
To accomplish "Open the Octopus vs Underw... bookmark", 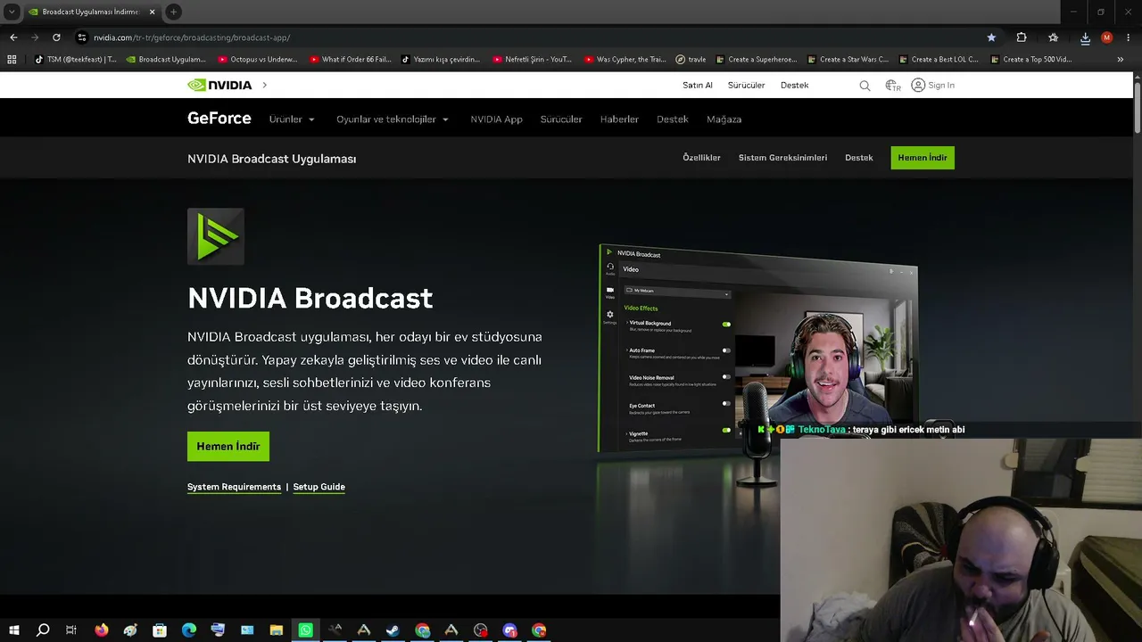I will click(x=258, y=60).
